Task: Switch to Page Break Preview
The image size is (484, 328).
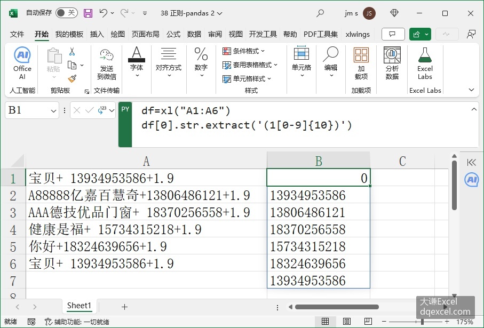Action: tap(368, 322)
